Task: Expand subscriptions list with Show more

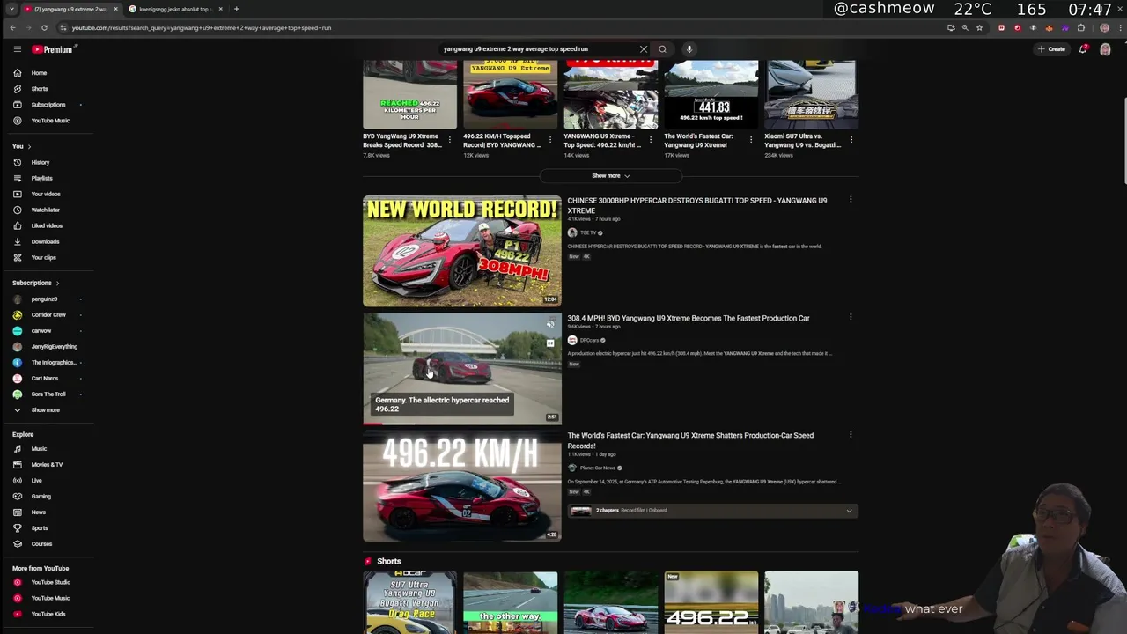Action: pyautogui.click(x=47, y=410)
